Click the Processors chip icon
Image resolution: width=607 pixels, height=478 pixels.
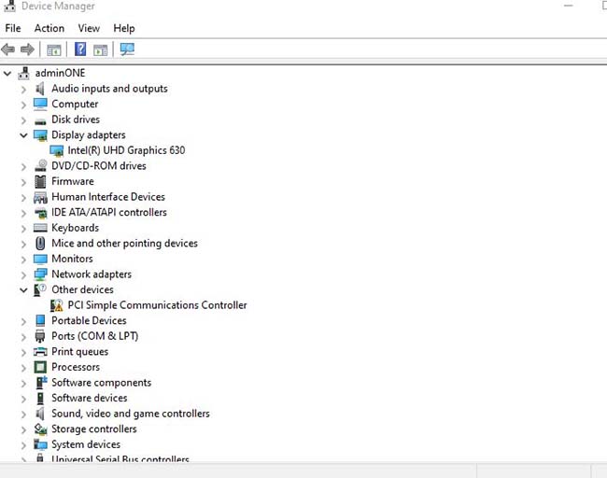click(x=40, y=367)
